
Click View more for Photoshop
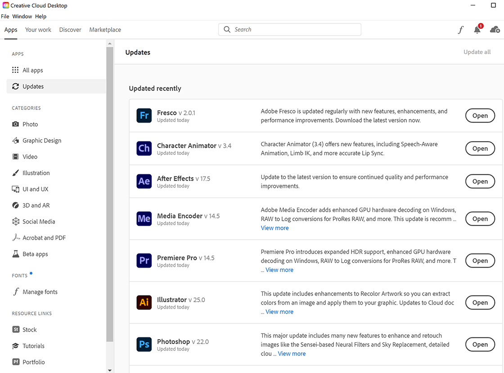(292, 353)
